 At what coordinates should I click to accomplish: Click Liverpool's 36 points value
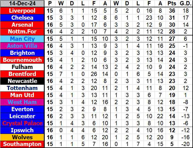click(x=171, y=11)
